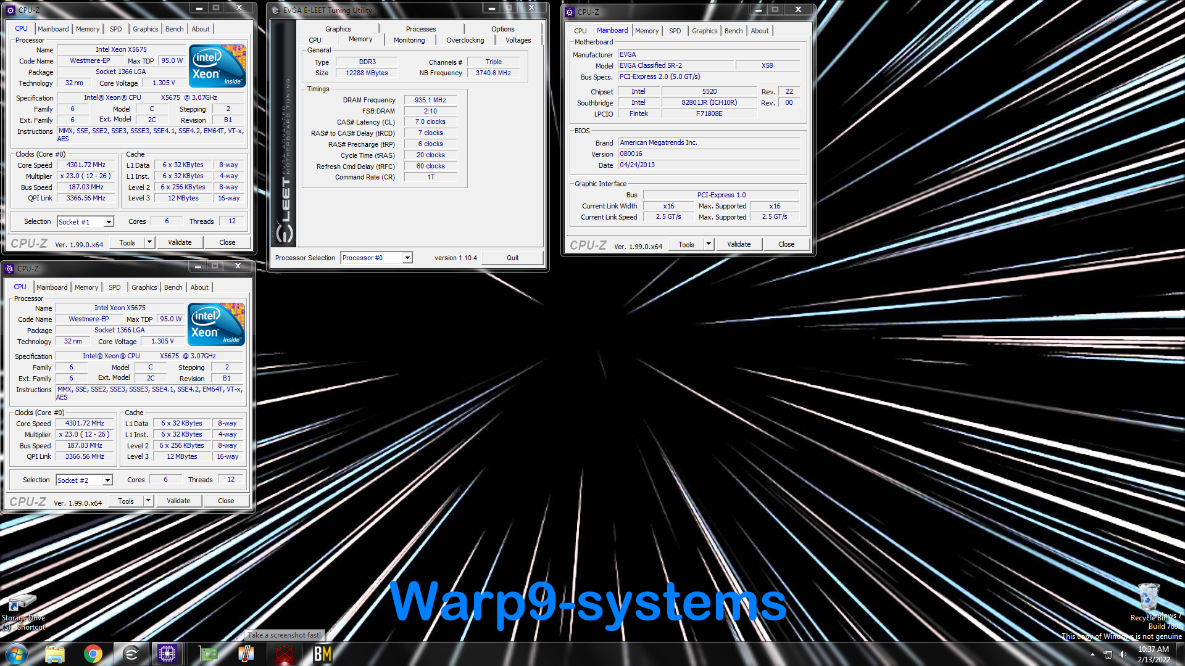Viewport: 1185px width, 666px height.
Task: Open Tools dropdown arrow in Socket #1 CPU-Z
Action: click(x=149, y=242)
